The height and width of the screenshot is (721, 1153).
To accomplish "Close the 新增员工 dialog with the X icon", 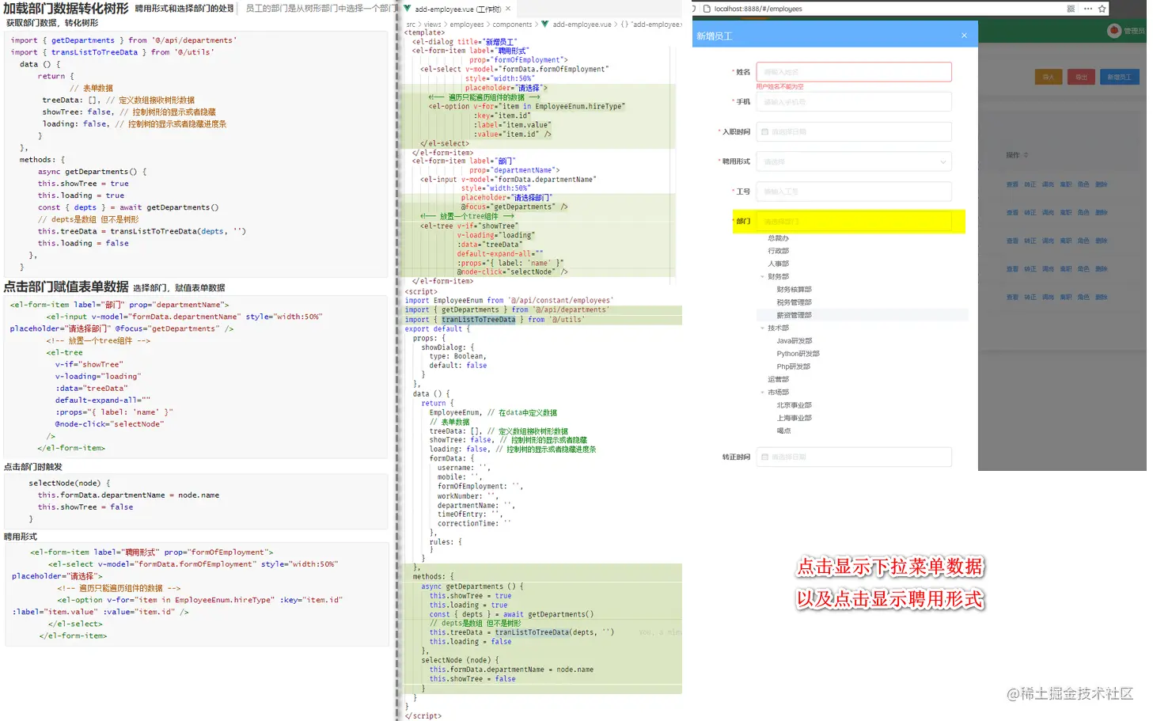I will pos(963,36).
